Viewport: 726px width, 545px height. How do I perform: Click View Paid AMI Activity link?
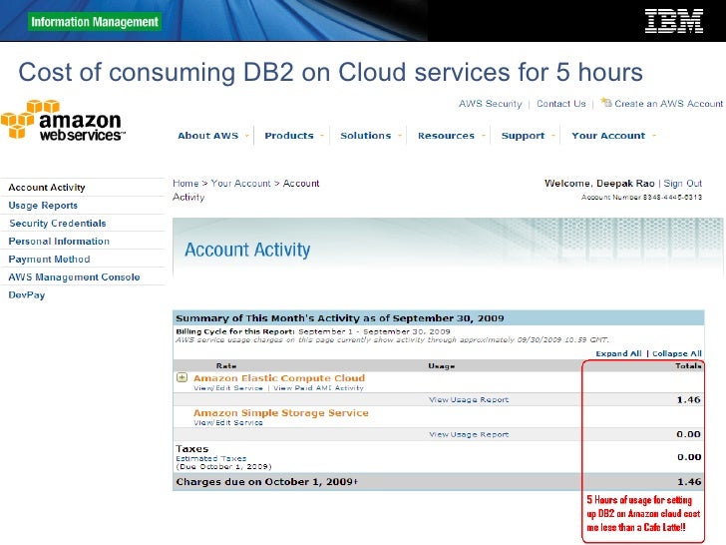point(318,388)
